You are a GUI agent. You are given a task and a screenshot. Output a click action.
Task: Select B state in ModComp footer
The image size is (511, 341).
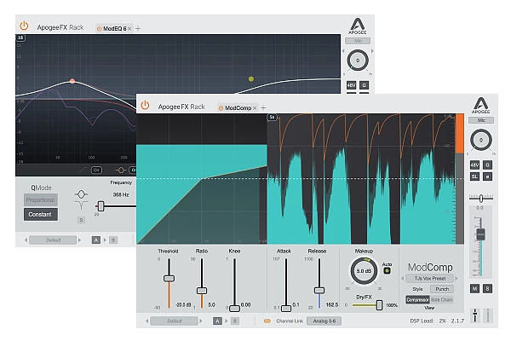click(235, 321)
